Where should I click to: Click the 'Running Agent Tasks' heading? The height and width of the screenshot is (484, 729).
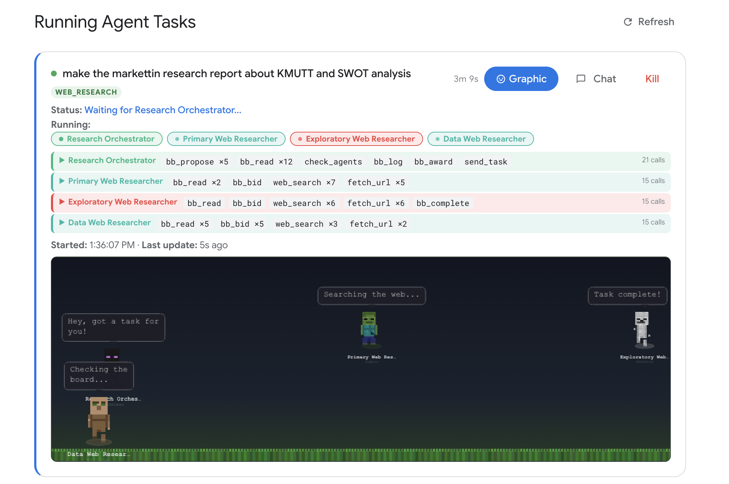click(x=115, y=22)
